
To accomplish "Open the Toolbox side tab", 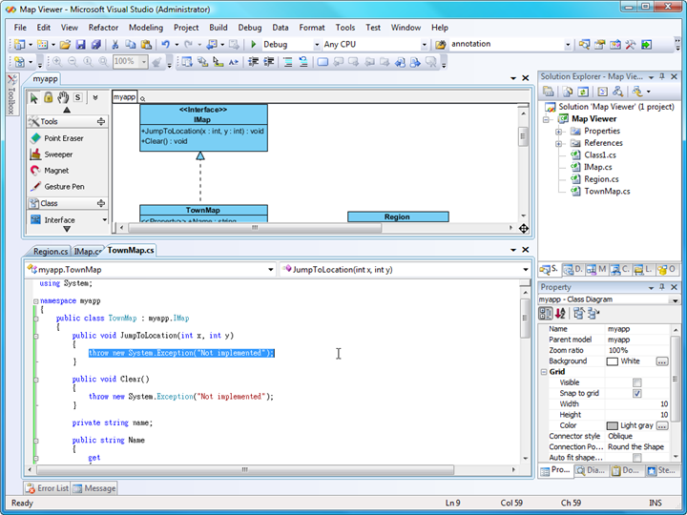I will 11,95.
